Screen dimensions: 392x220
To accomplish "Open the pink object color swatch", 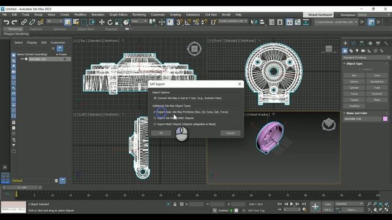I will coord(385,119).
